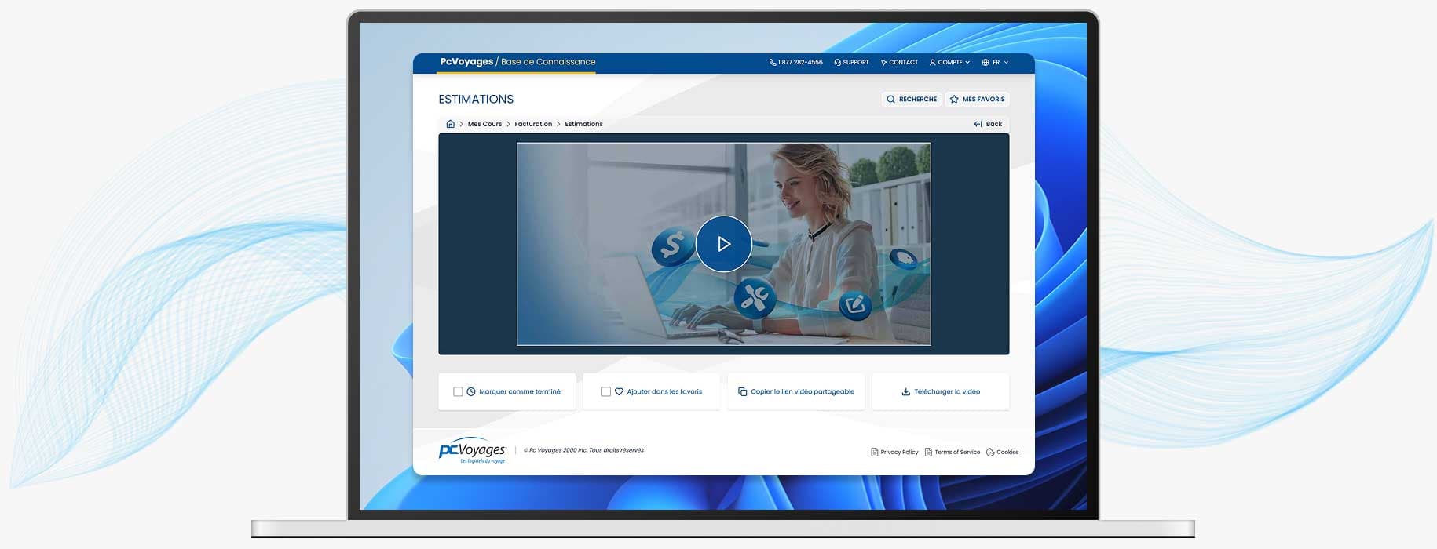
Task: Click the Estimations page heading
Action: coord(476,99)
